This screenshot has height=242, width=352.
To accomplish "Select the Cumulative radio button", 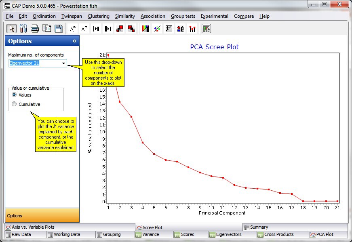I will point(14,104).
